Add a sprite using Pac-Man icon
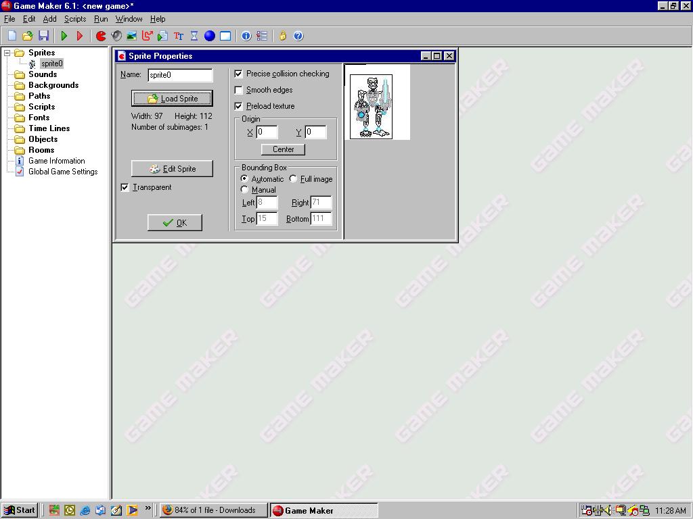The image size is (693, 519). click(x=101, y=36)
